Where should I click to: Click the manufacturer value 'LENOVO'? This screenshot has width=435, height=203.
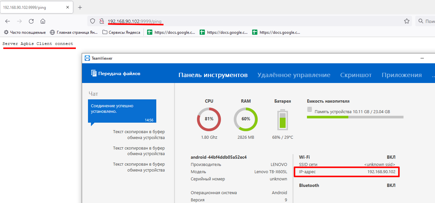coord(279,165)
